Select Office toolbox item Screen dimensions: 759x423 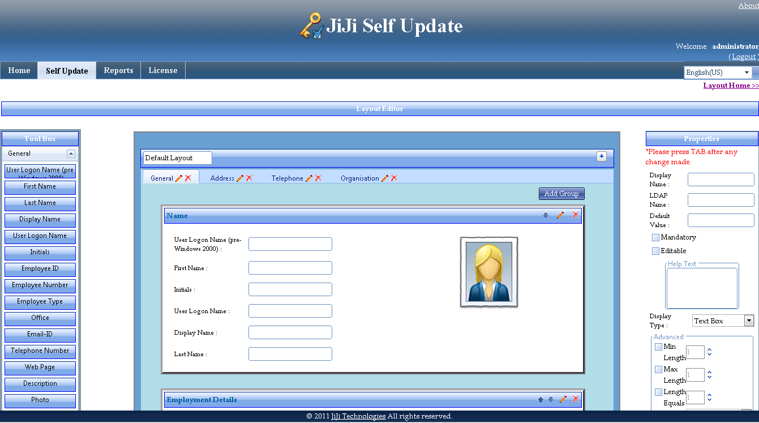pyautogui.click(x=40, y=319)
